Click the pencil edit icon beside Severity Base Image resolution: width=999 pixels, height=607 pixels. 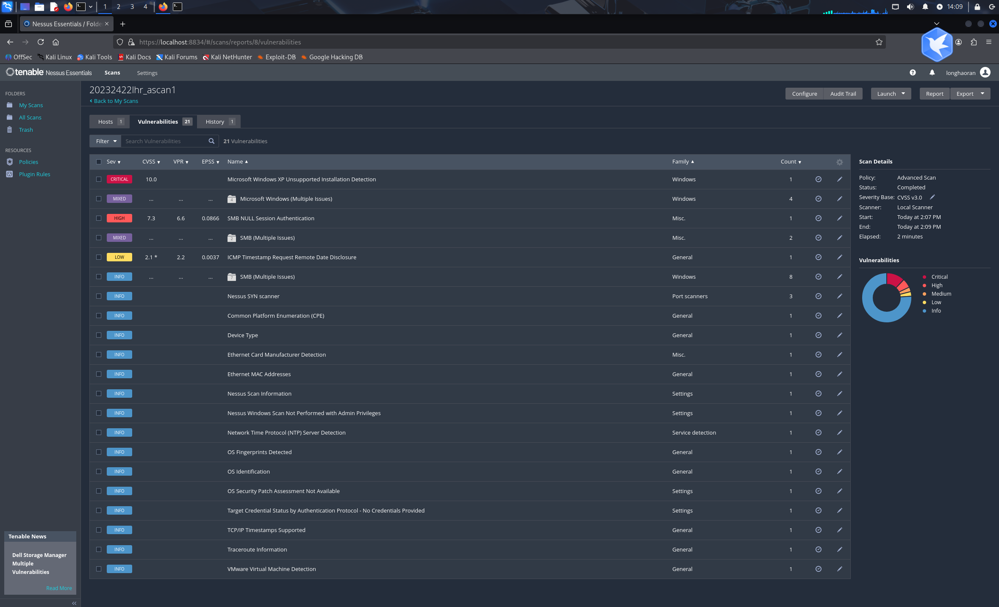point(932,197)
